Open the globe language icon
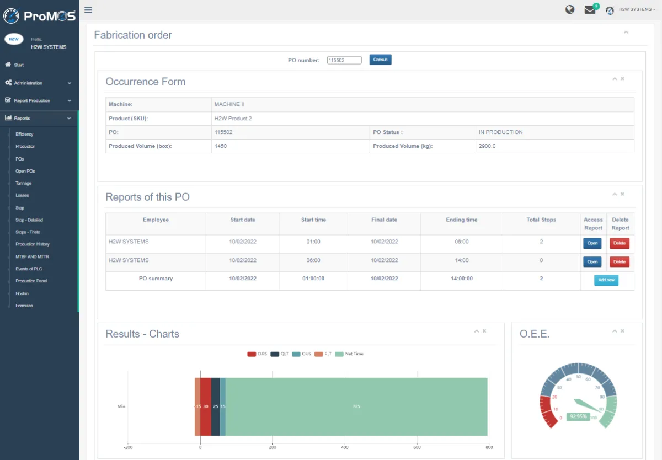This screenshot has width=662, height=460. click(x=570, y=9)
